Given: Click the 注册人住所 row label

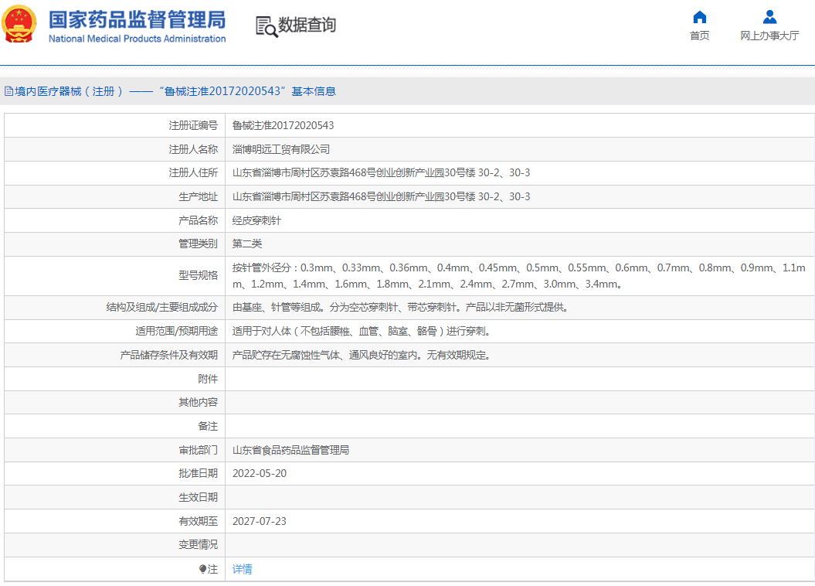Looking at the screenshot, I should tap(193, 172).
